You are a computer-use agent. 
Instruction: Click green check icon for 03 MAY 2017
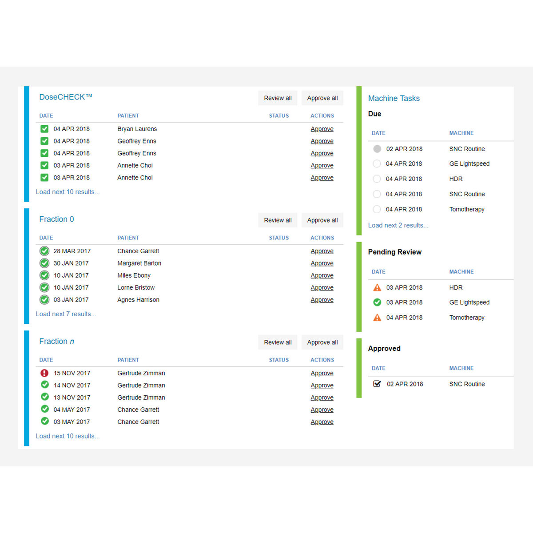pyautogui.click(x=45, y=421)
